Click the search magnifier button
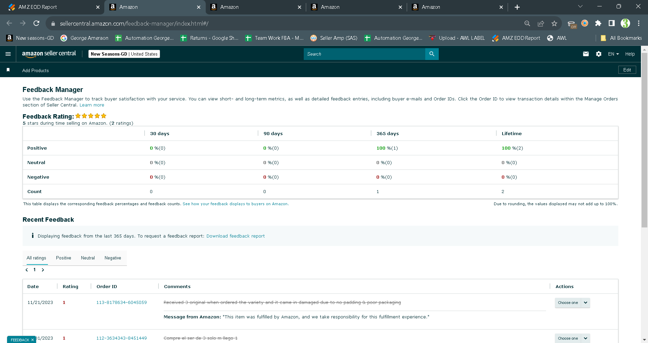 tap(432, 54)
